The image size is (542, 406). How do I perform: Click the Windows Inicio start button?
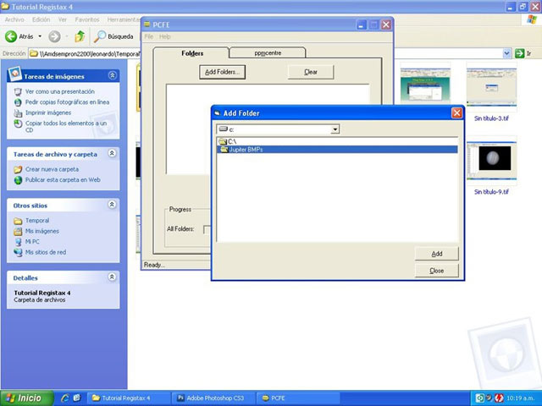pos(25,398)
